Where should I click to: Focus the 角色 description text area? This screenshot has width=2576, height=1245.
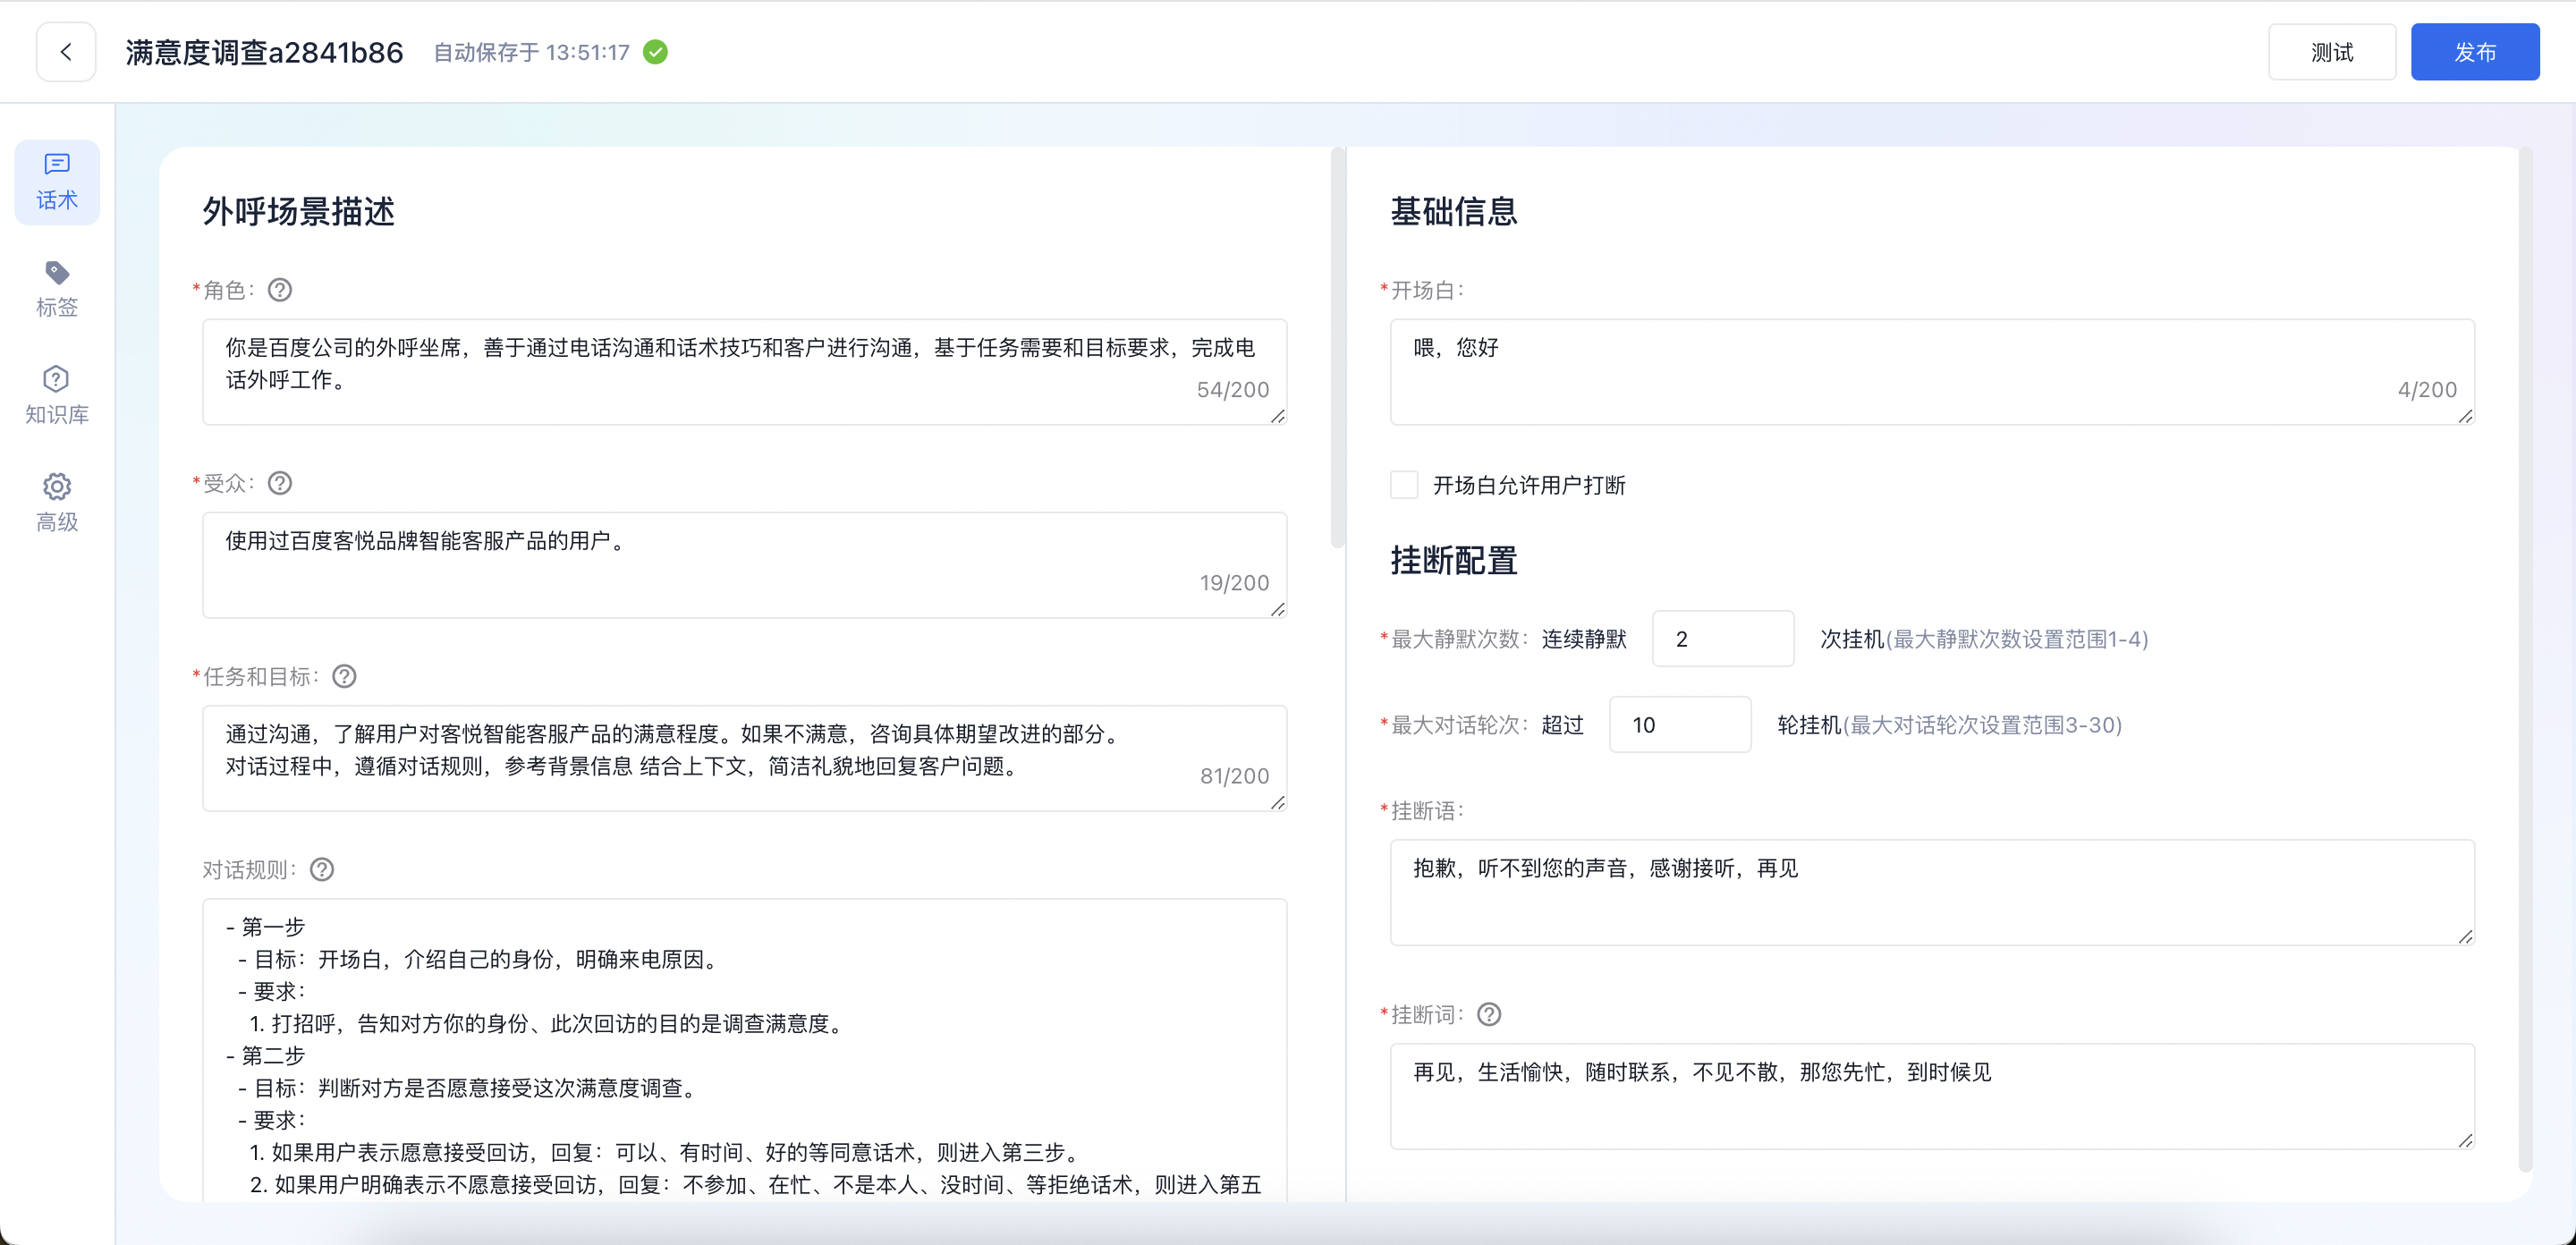(744, 372)
